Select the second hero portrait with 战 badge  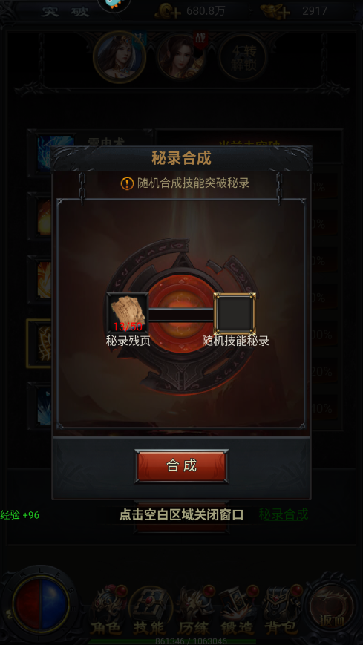pos(181,56)
